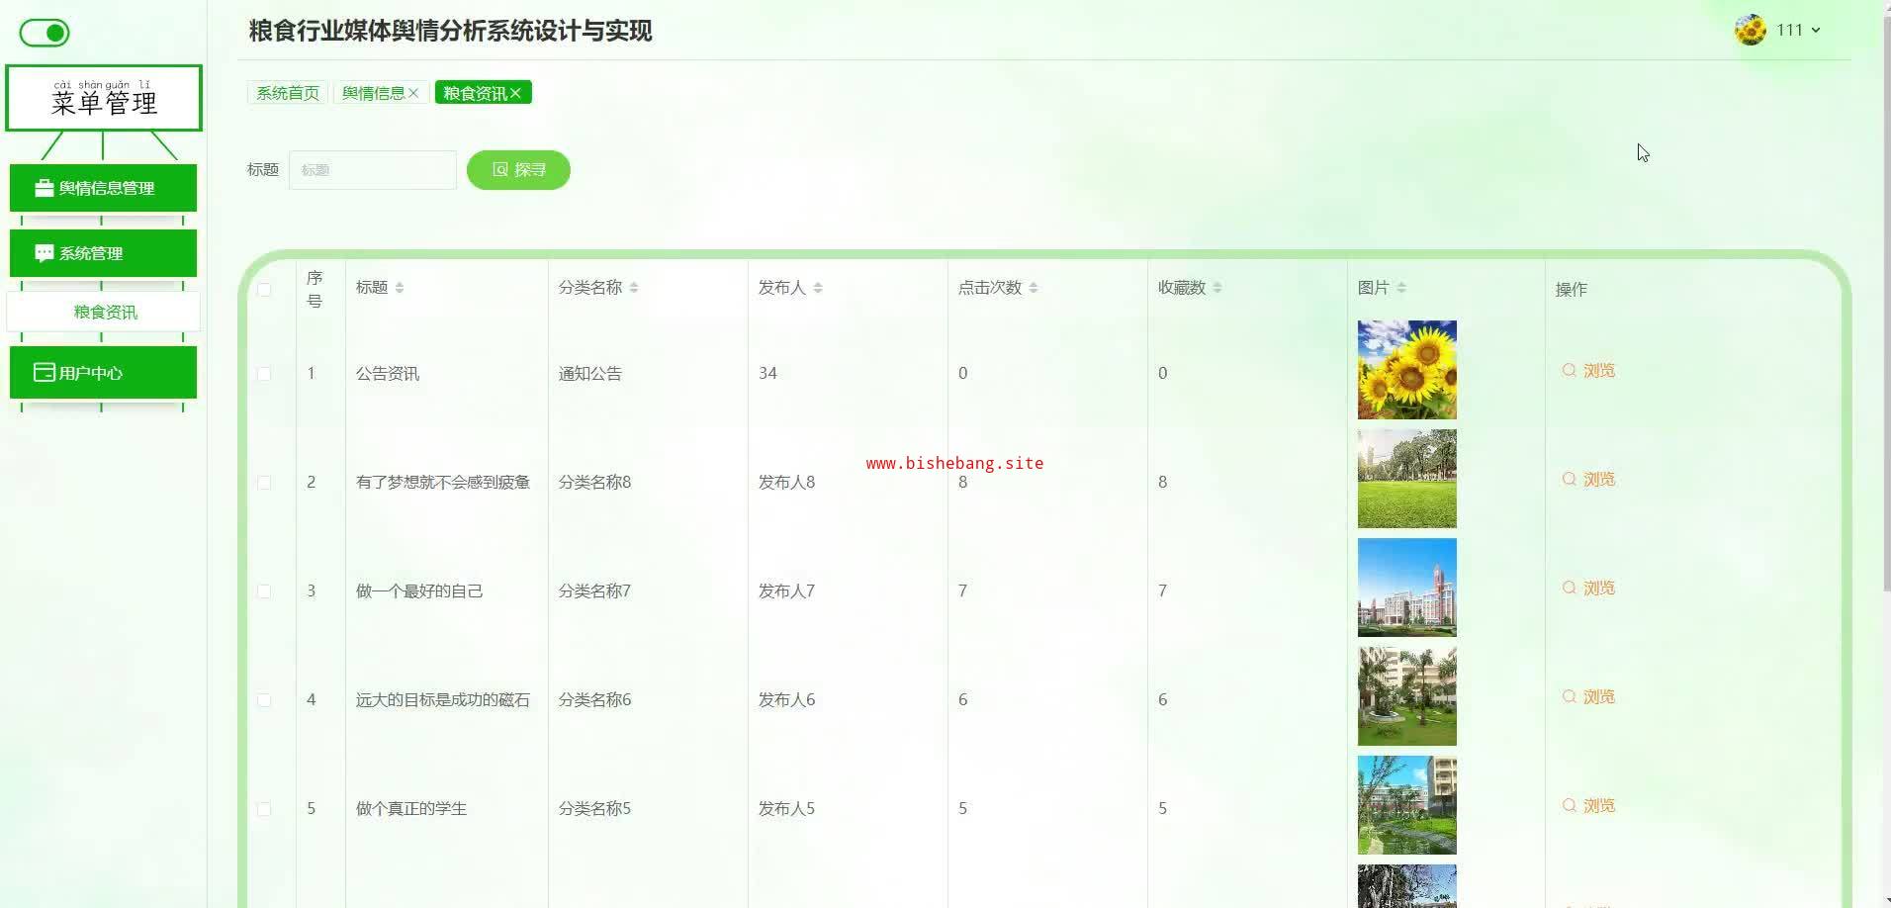Image resolution: width=1891 pixels, height=908 pixels.
Task: Tick the select-all checkbox in table header
Action: tap(264, 290)
